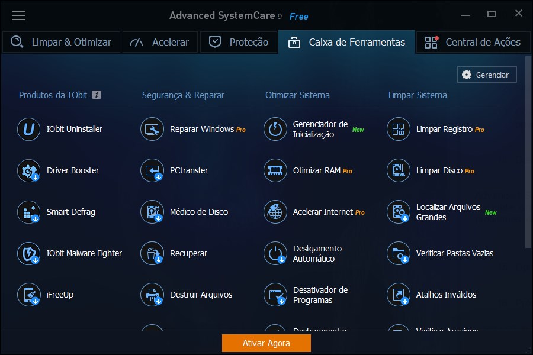Click the Desativador de Programas label
Screen dimensions: 533x355
(320, 295)
